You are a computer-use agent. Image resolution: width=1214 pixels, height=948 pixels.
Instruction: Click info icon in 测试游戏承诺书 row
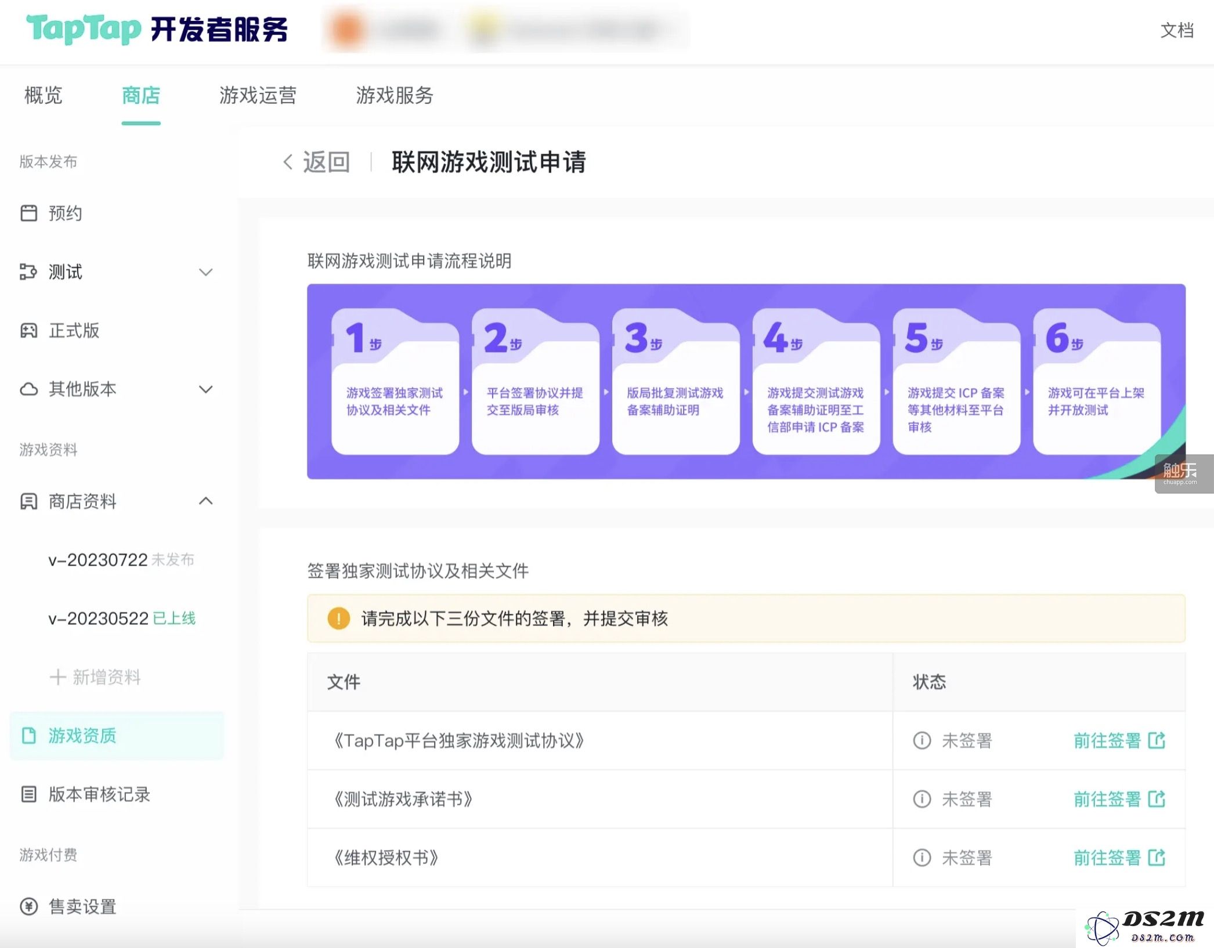(x=922, y=799)
